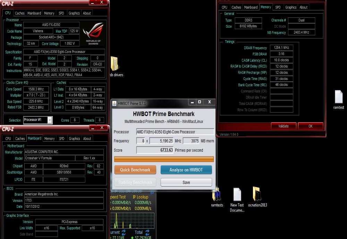This screenshot has width=347, height=239.
Task: Open Graphics tab in Mainboard CPU-Z window
Action: [x=74, y=139]
